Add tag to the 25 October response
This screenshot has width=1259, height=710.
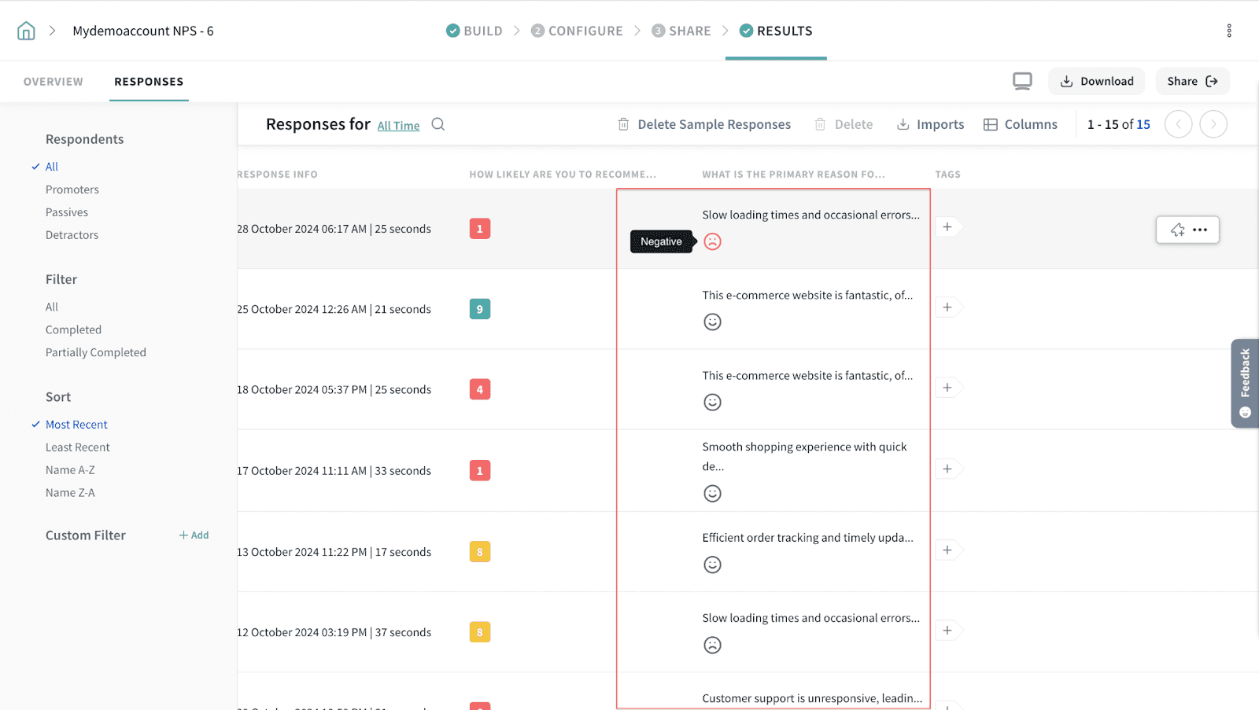click(947, 307)
